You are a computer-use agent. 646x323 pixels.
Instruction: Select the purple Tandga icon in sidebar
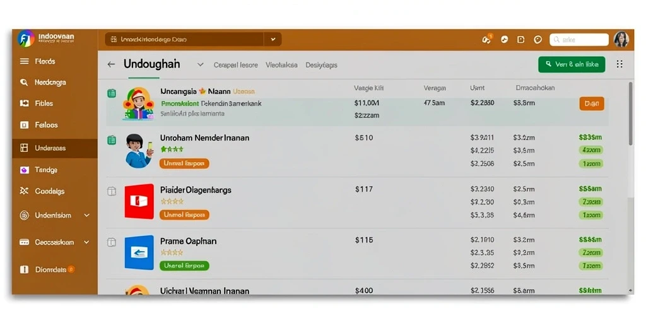pos(25,170)
